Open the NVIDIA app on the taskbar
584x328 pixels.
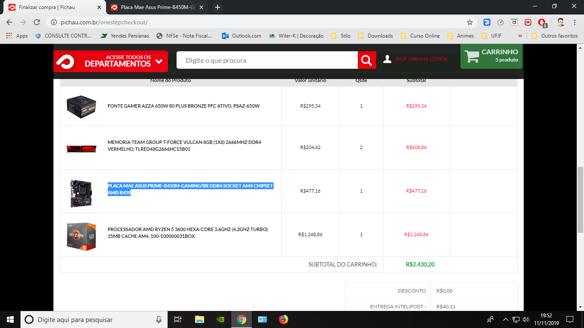tap(220, 319)
